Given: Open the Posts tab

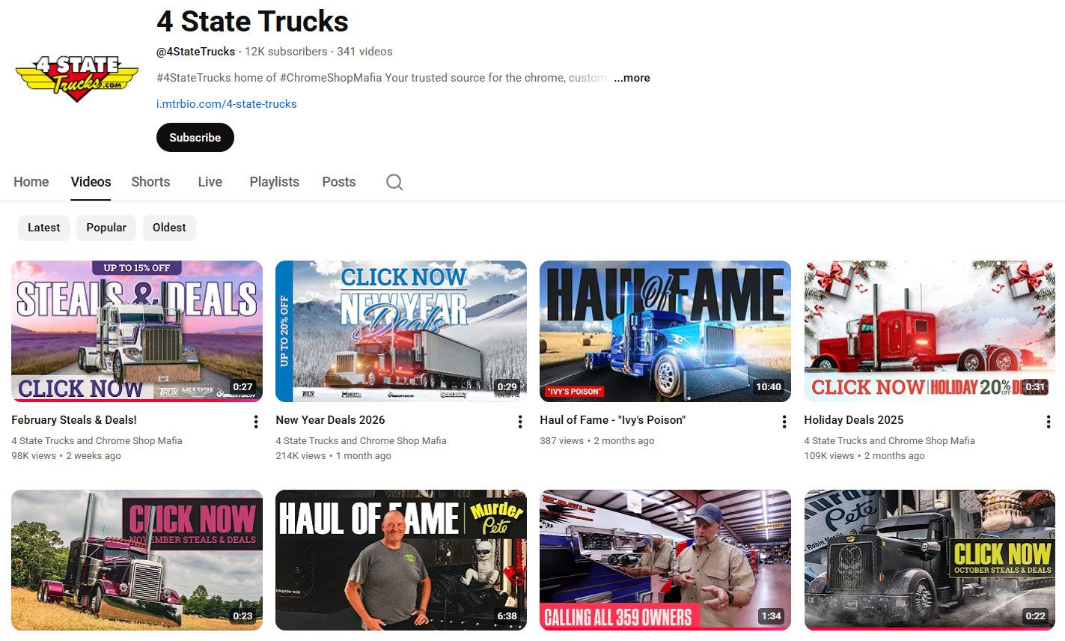Looking at the screenshot, I should click(x=338, y=182).
